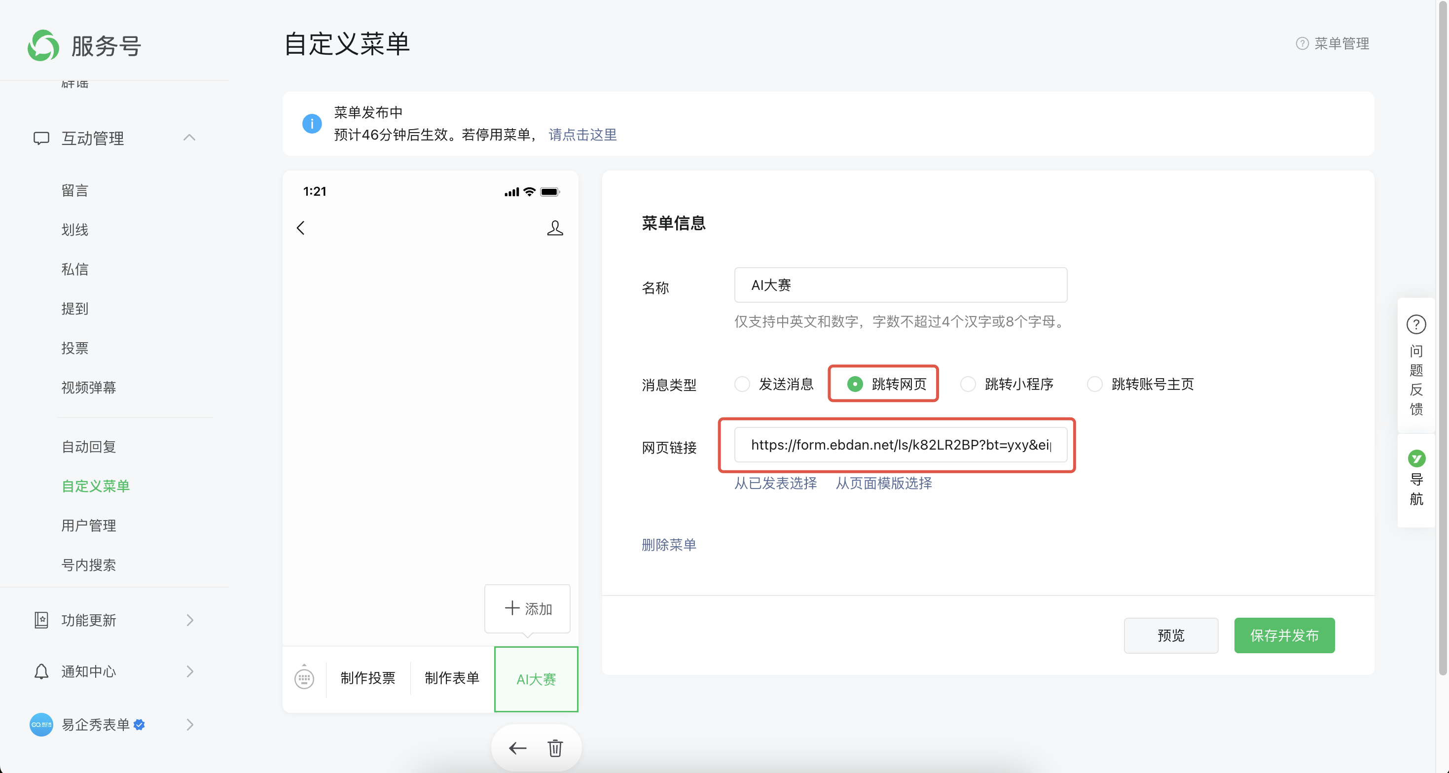Open 问题反馈 help icon on right
This screenshot has width=1449, height=773.
[x=1416, y=324]
